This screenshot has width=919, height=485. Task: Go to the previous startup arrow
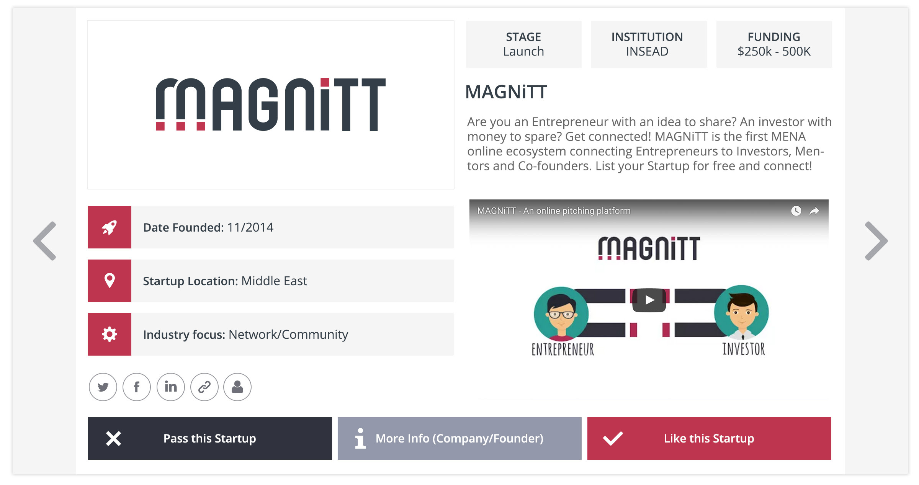coord(45,241)
